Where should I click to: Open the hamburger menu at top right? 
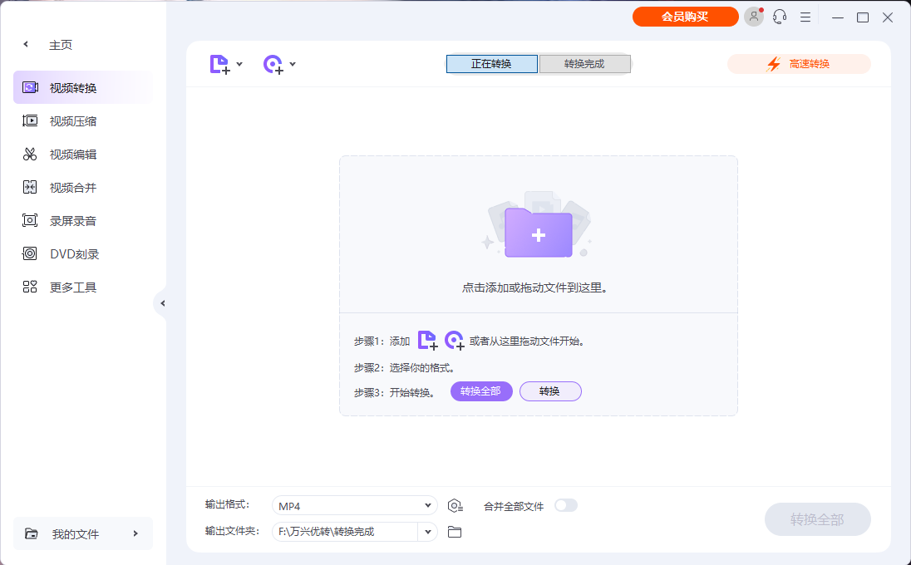[805, 17]
